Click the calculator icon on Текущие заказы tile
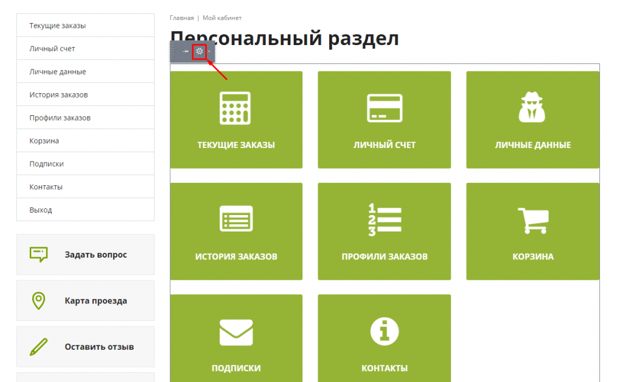Viewport: 623px width, 382px height. (x=235, y=108)
